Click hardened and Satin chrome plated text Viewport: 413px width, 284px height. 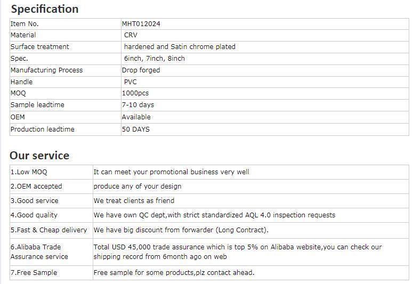click(x=180, y=47)
